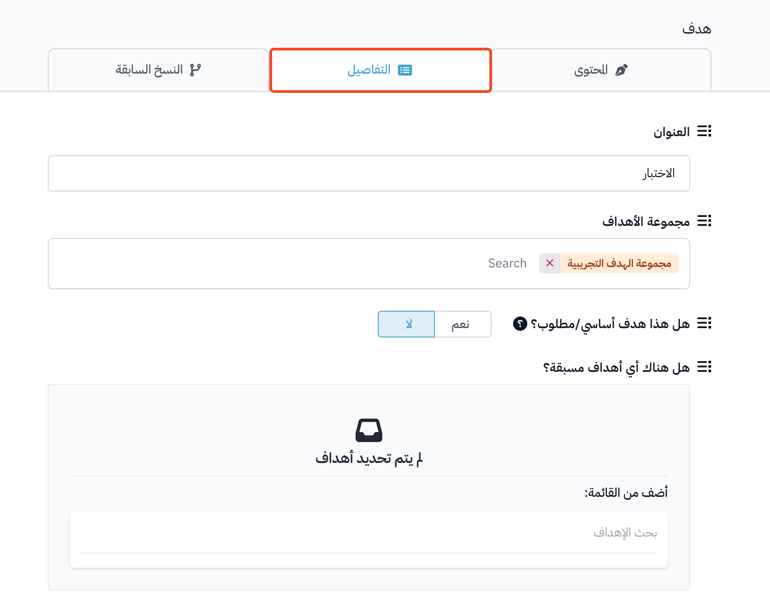Click the بحث الإهداف search field

[x=368, y=533]
